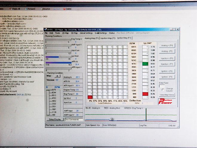Click the 1281 RPM row label
The image size is (197, 148).
click(x=134, y=91)
